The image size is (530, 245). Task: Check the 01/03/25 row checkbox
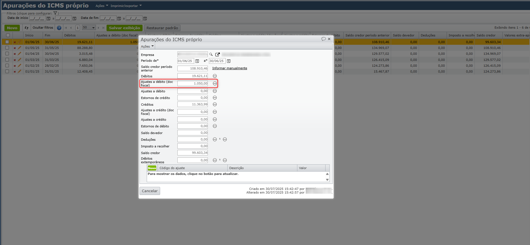[x=7, y=60]
